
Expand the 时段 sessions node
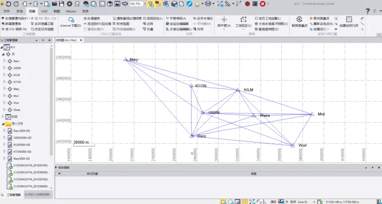click(x=3, y=117)
